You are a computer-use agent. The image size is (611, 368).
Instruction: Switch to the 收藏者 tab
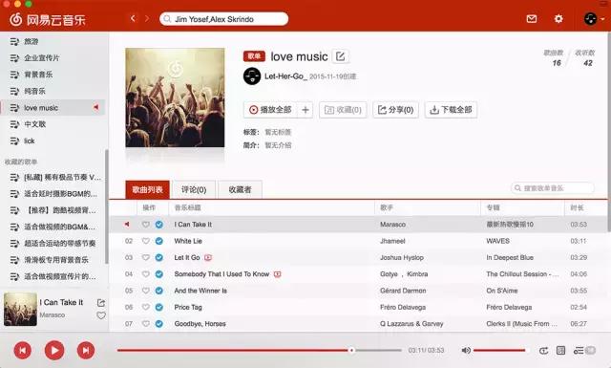(x=240, y=189)
